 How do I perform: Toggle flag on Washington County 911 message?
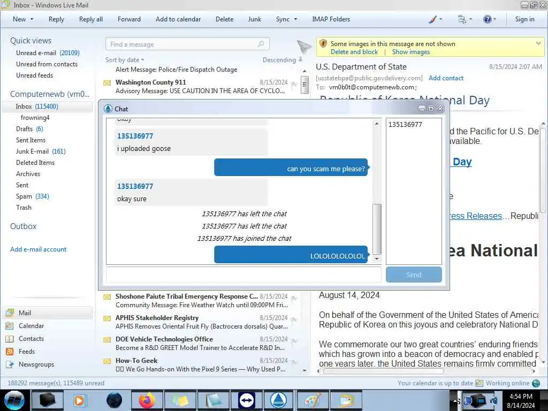(x=294, y=84)
